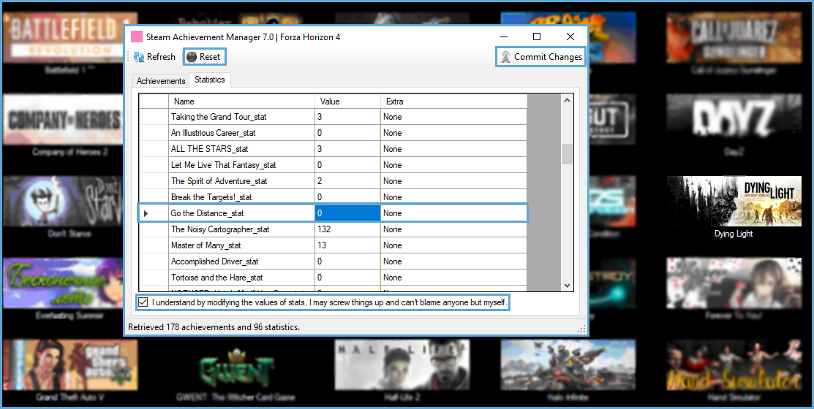
Task: Open Call of Juarez Gunslinger thumbnail in background
Action: 734,39
